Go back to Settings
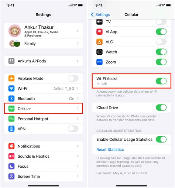The height and width of the screenshot is (188, 175). pyautogui.click(x=100, y=14)
